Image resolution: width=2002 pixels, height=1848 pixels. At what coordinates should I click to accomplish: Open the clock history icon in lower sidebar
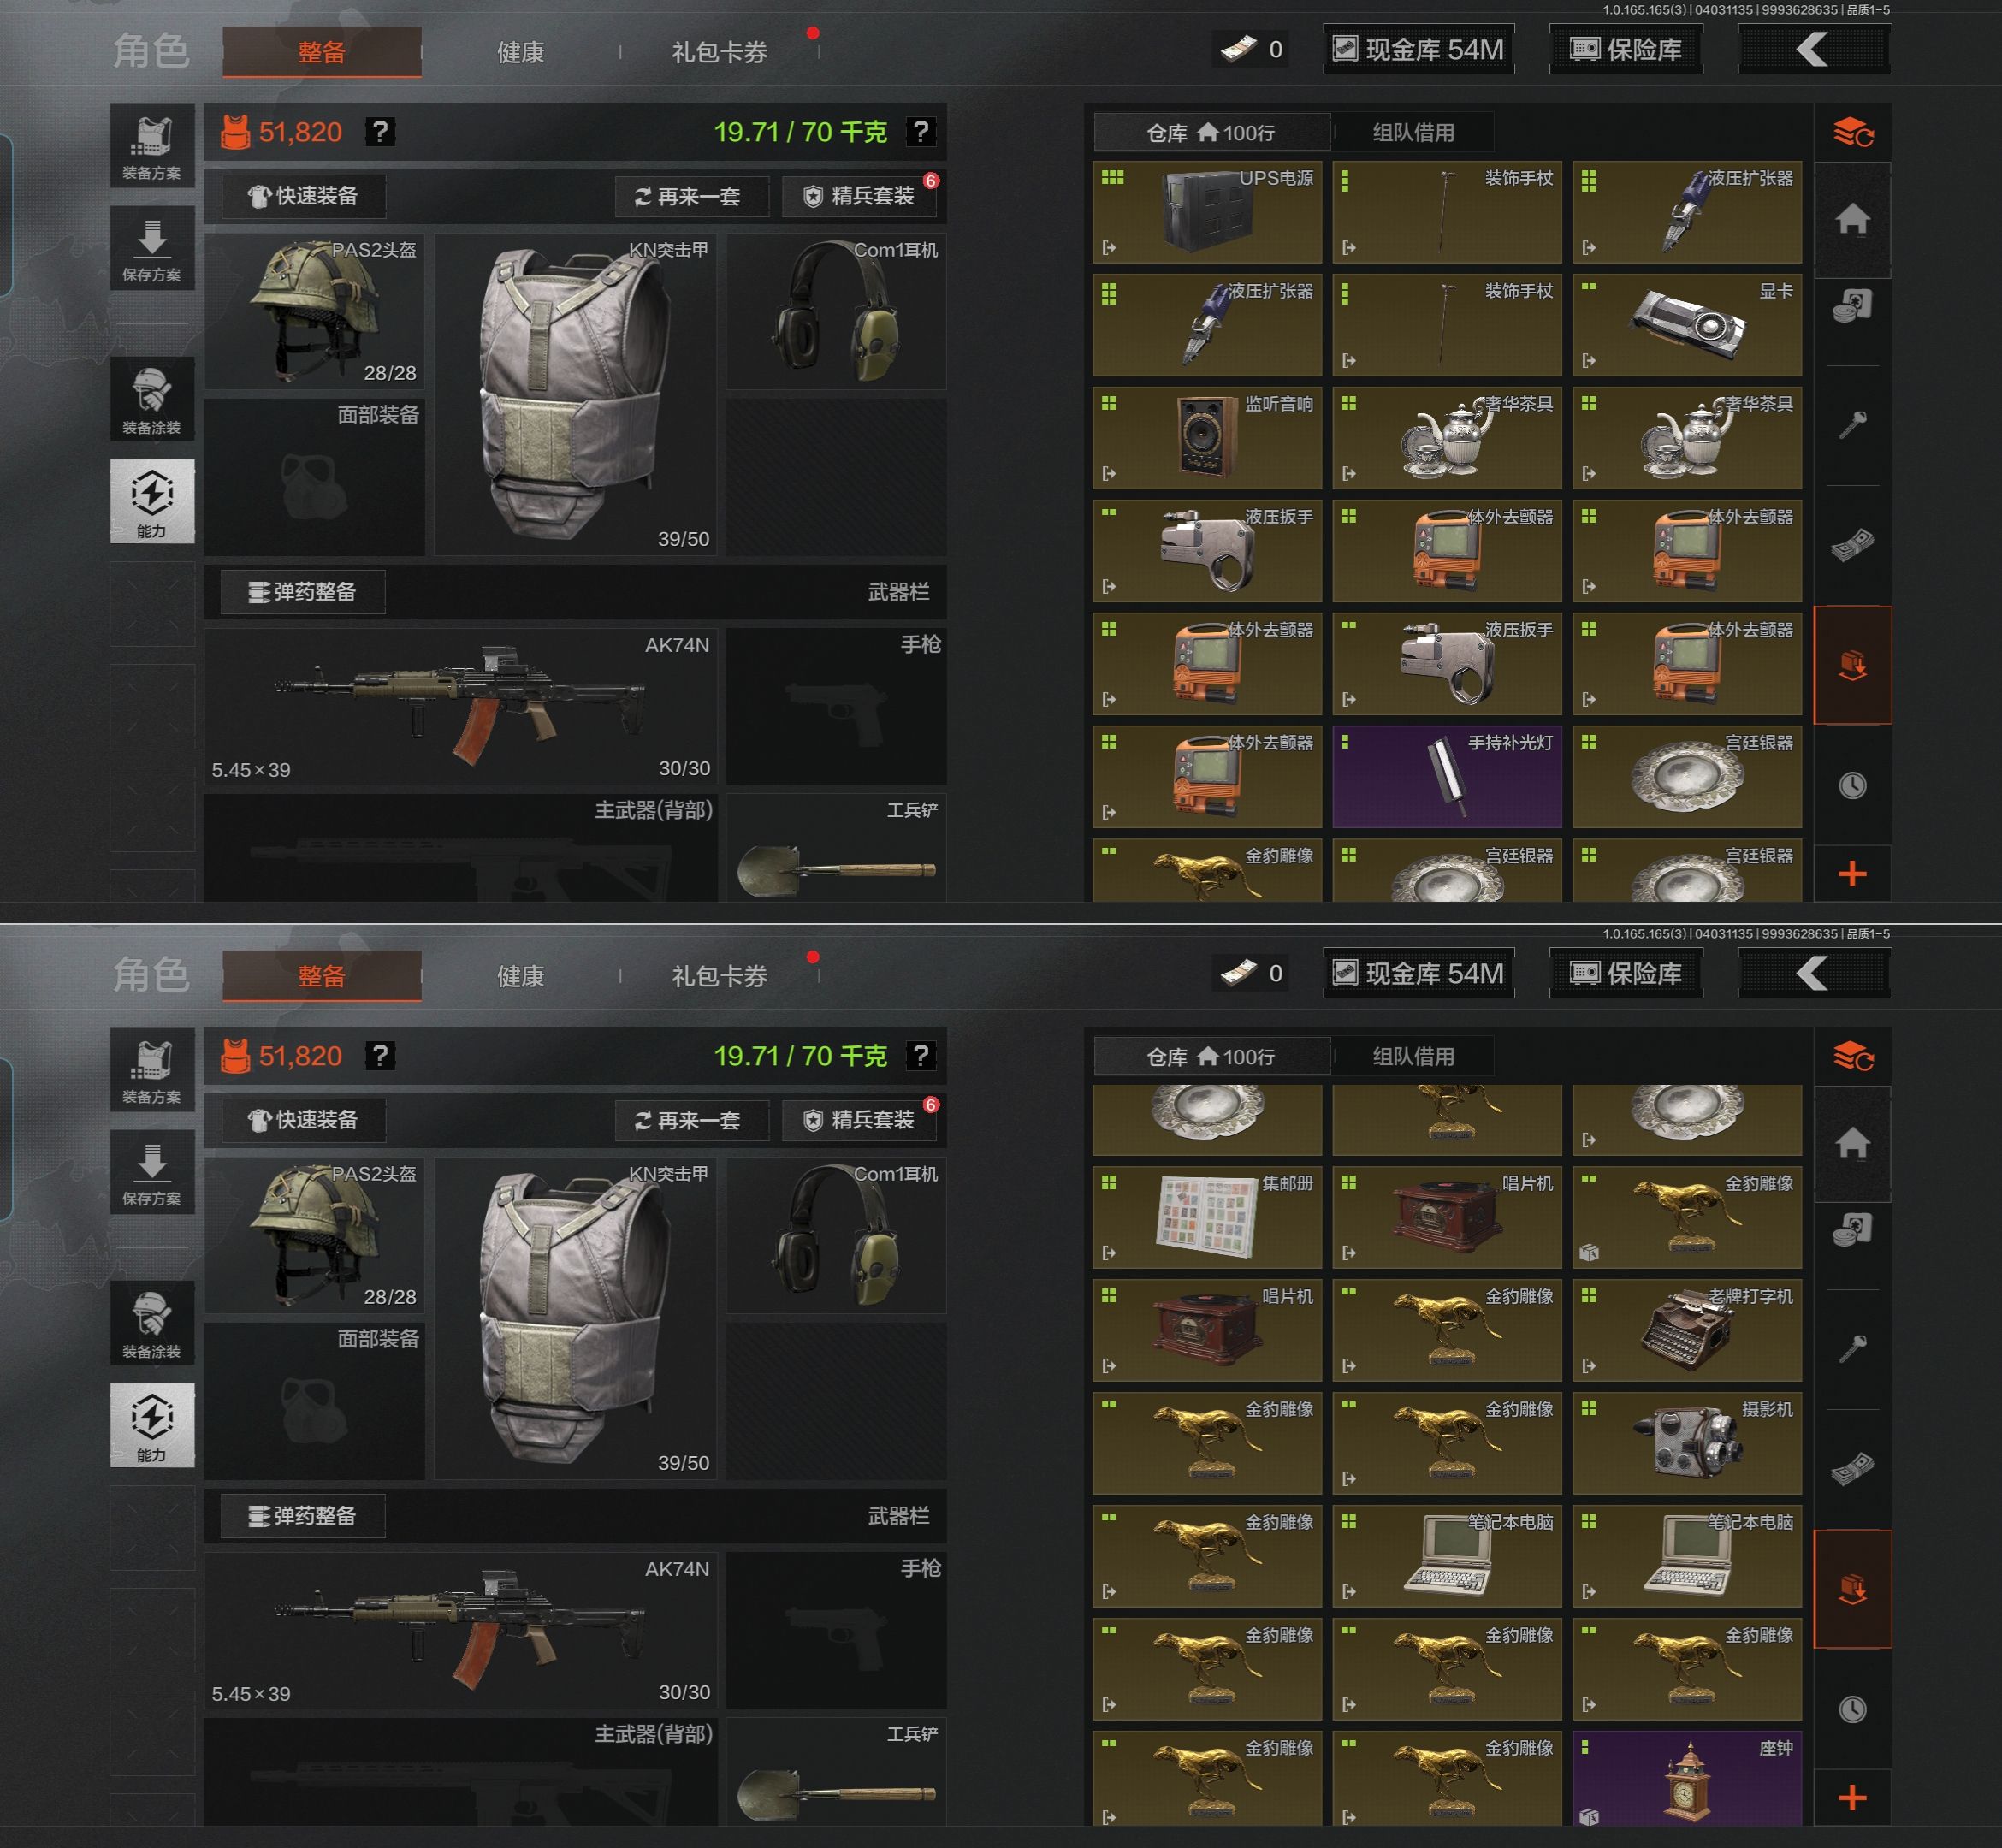1852,1709
